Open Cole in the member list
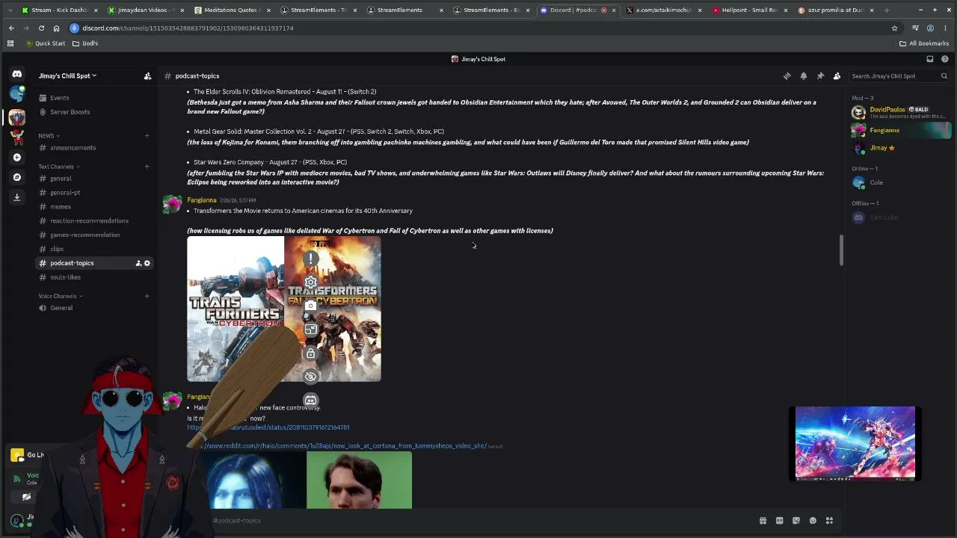The image size is (957, 538). (900, 182)
